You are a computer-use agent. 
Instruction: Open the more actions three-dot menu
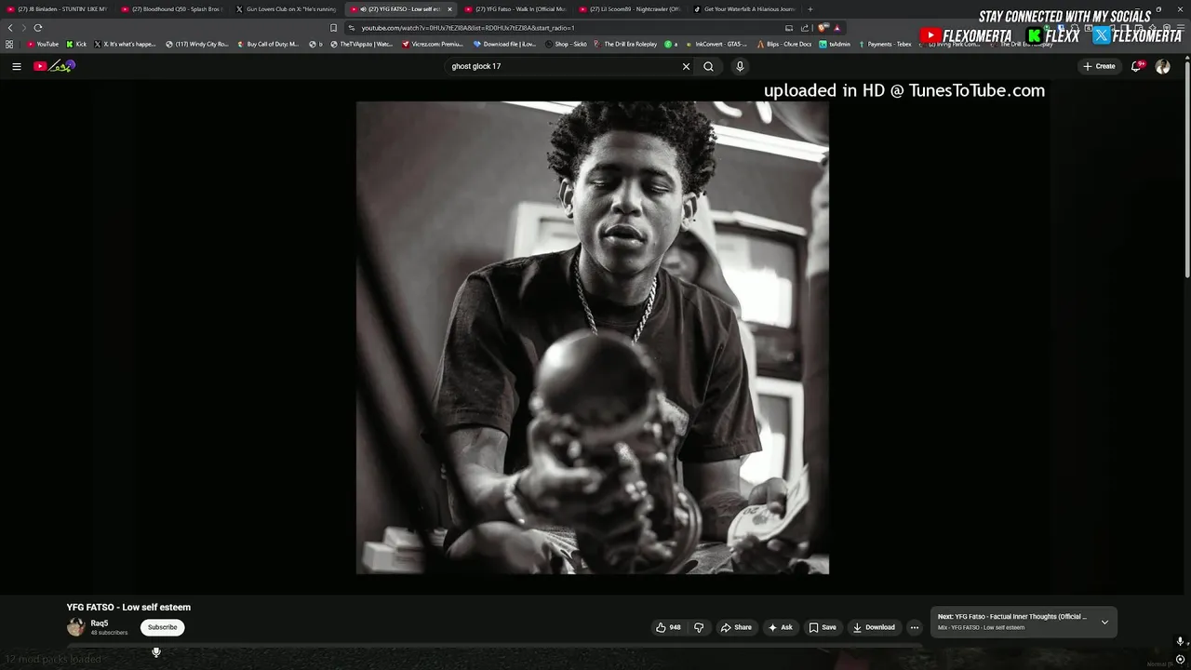point(914,627)
